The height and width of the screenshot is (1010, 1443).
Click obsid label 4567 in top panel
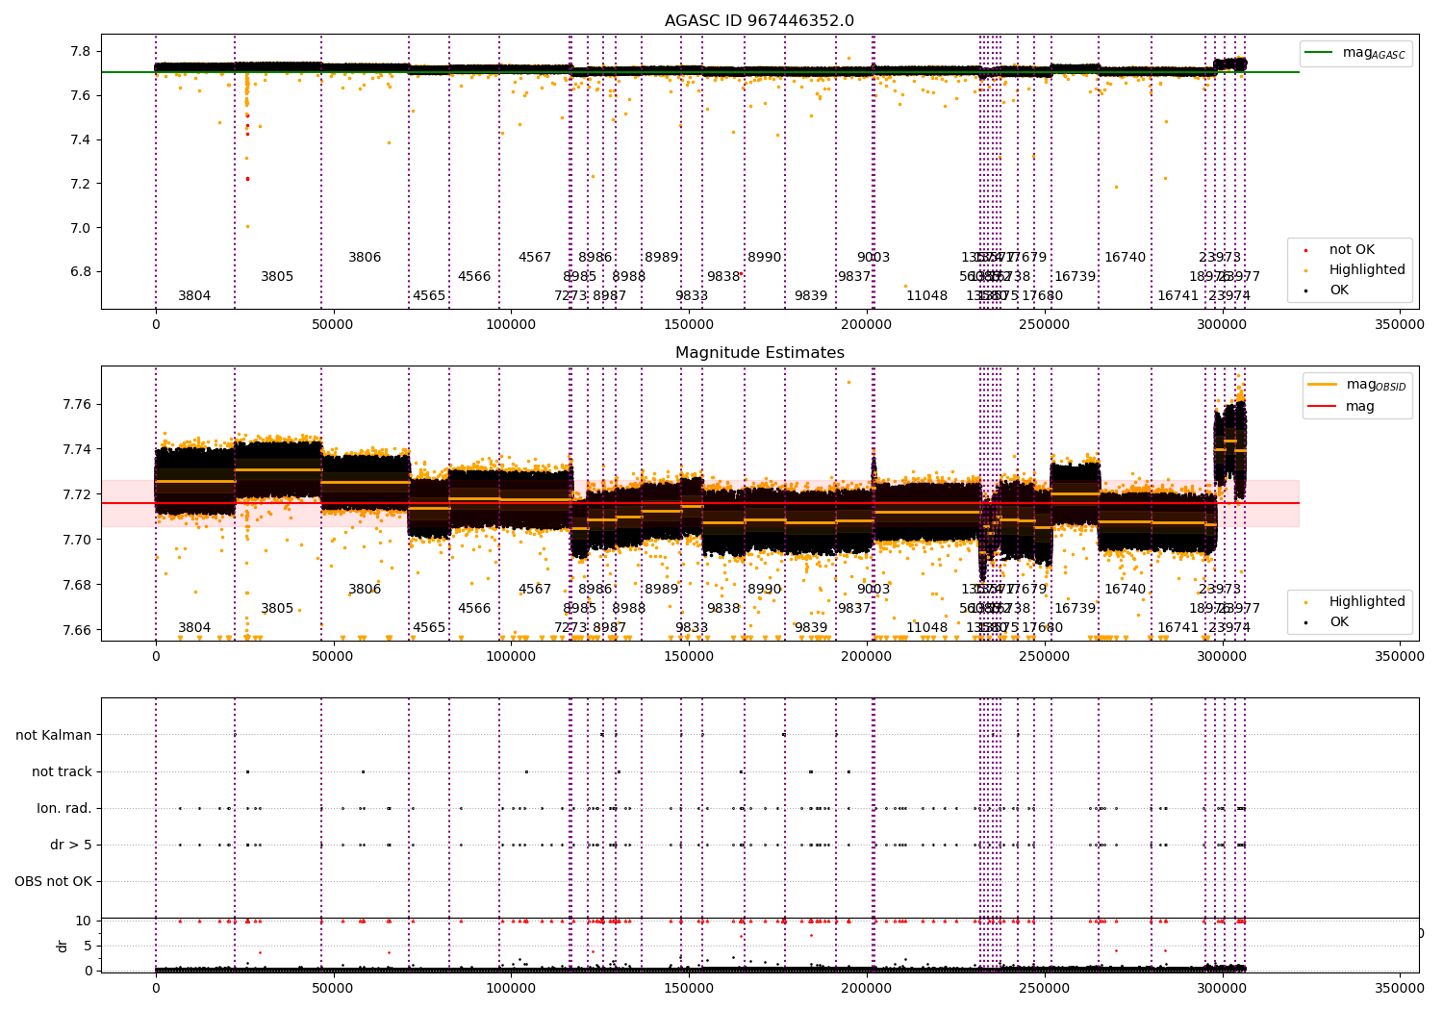[x=535, y=258]
